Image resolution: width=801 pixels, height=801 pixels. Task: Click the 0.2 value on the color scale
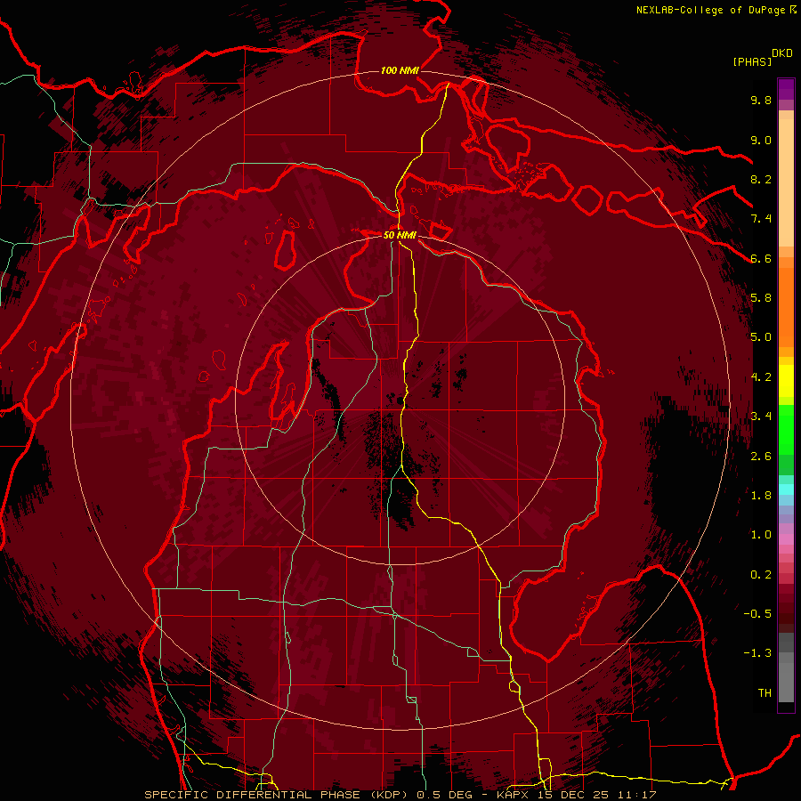[x=761, y=575]
